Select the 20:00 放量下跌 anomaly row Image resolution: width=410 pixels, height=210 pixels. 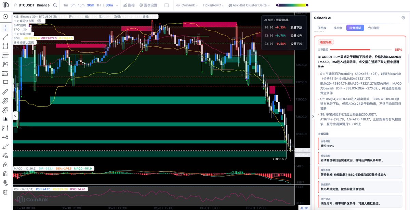click(283, 27)
